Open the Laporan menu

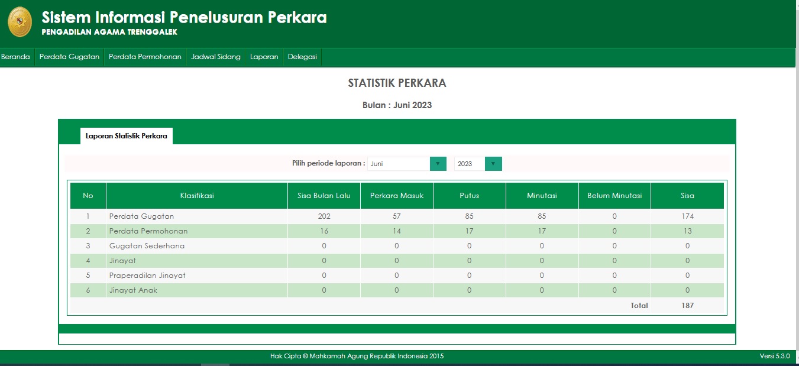(x=264, y=57)
